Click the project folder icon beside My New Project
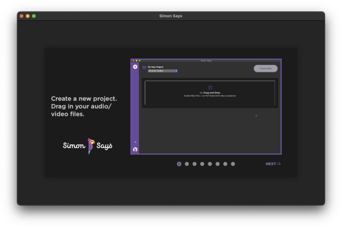342x228 pixels. 144,67
